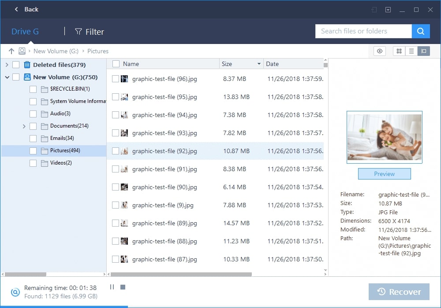This screenshot has height=308, width=441.
Task: Pause the scan with the pause icon
Action: point(112,287)
